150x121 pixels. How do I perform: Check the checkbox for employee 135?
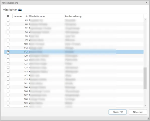click(8, 71)
